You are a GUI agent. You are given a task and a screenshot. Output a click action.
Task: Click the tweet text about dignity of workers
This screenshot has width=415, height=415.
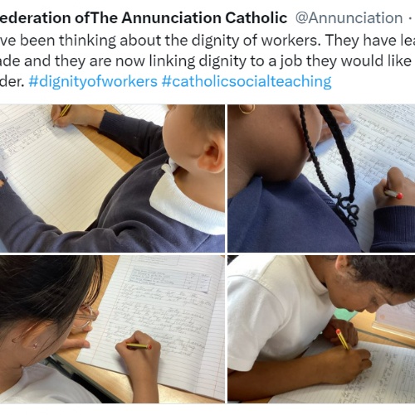coord(207,60)
